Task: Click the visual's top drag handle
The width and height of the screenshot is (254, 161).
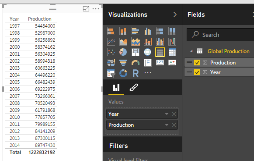Action: tap(52, 9)
